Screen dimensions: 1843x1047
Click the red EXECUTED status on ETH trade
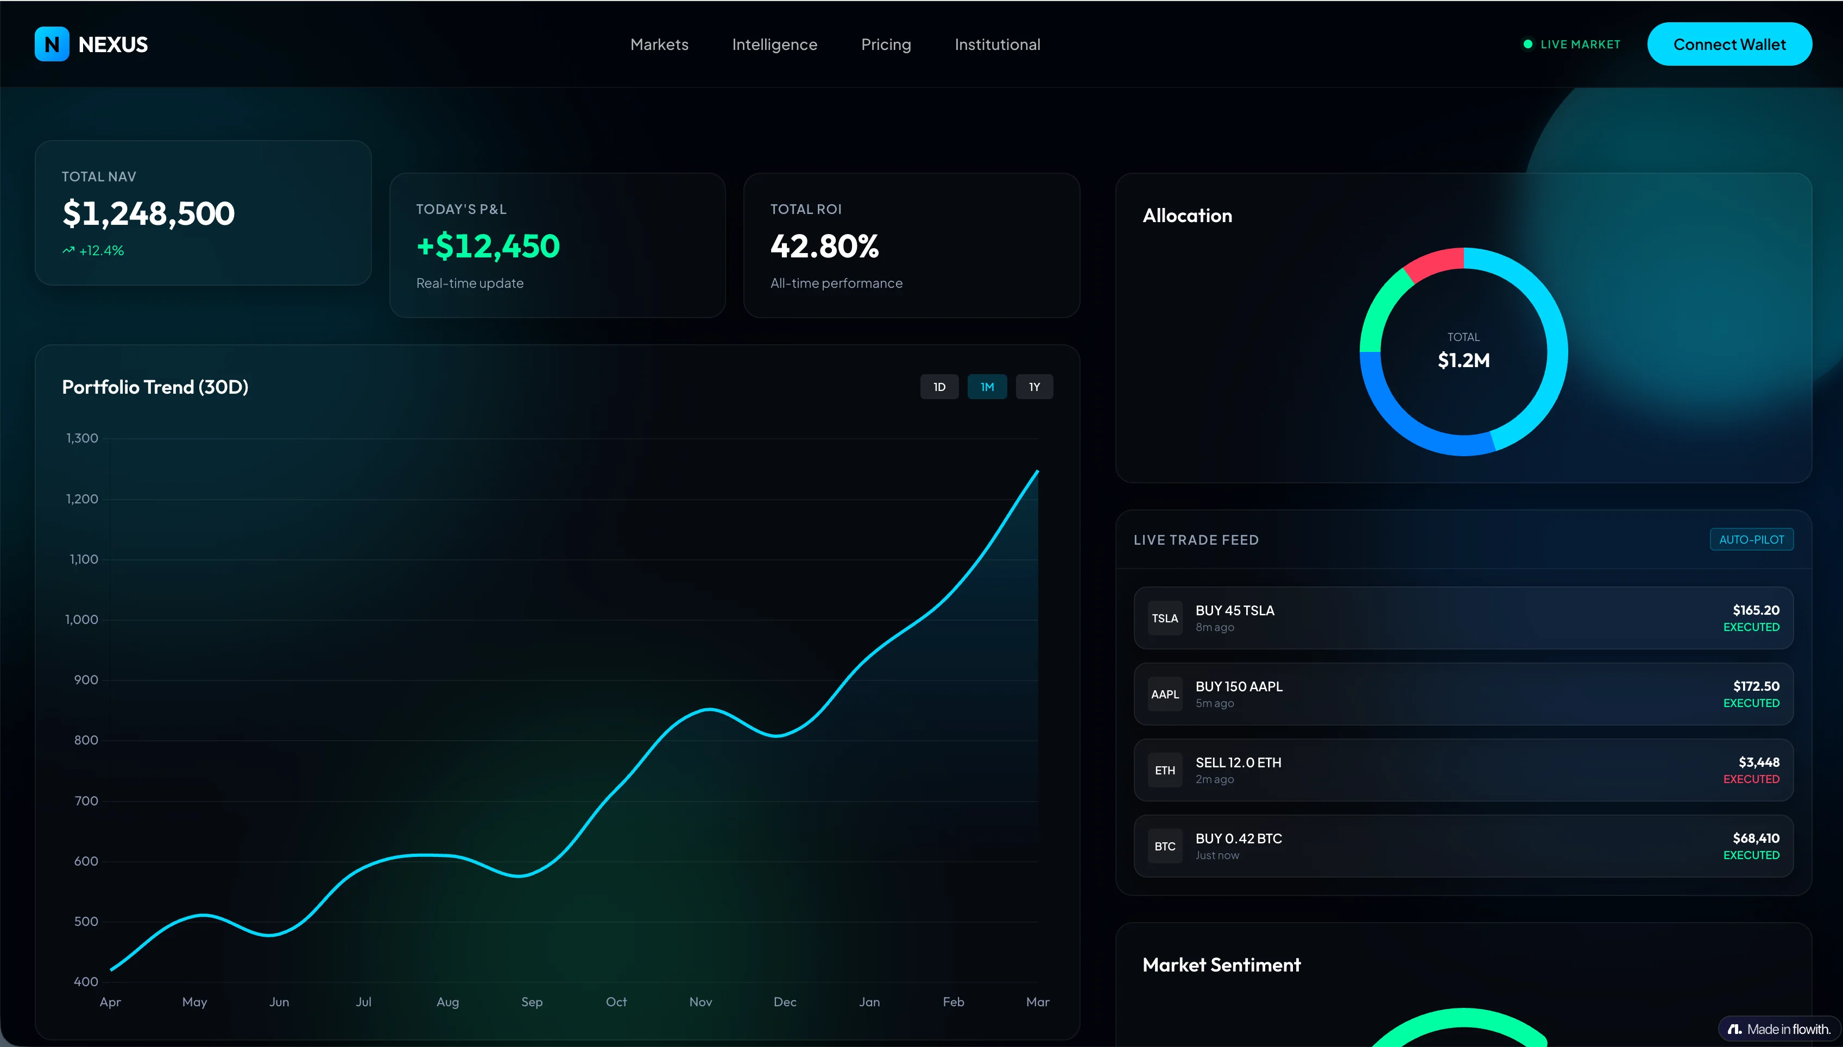pos(1751,779)
